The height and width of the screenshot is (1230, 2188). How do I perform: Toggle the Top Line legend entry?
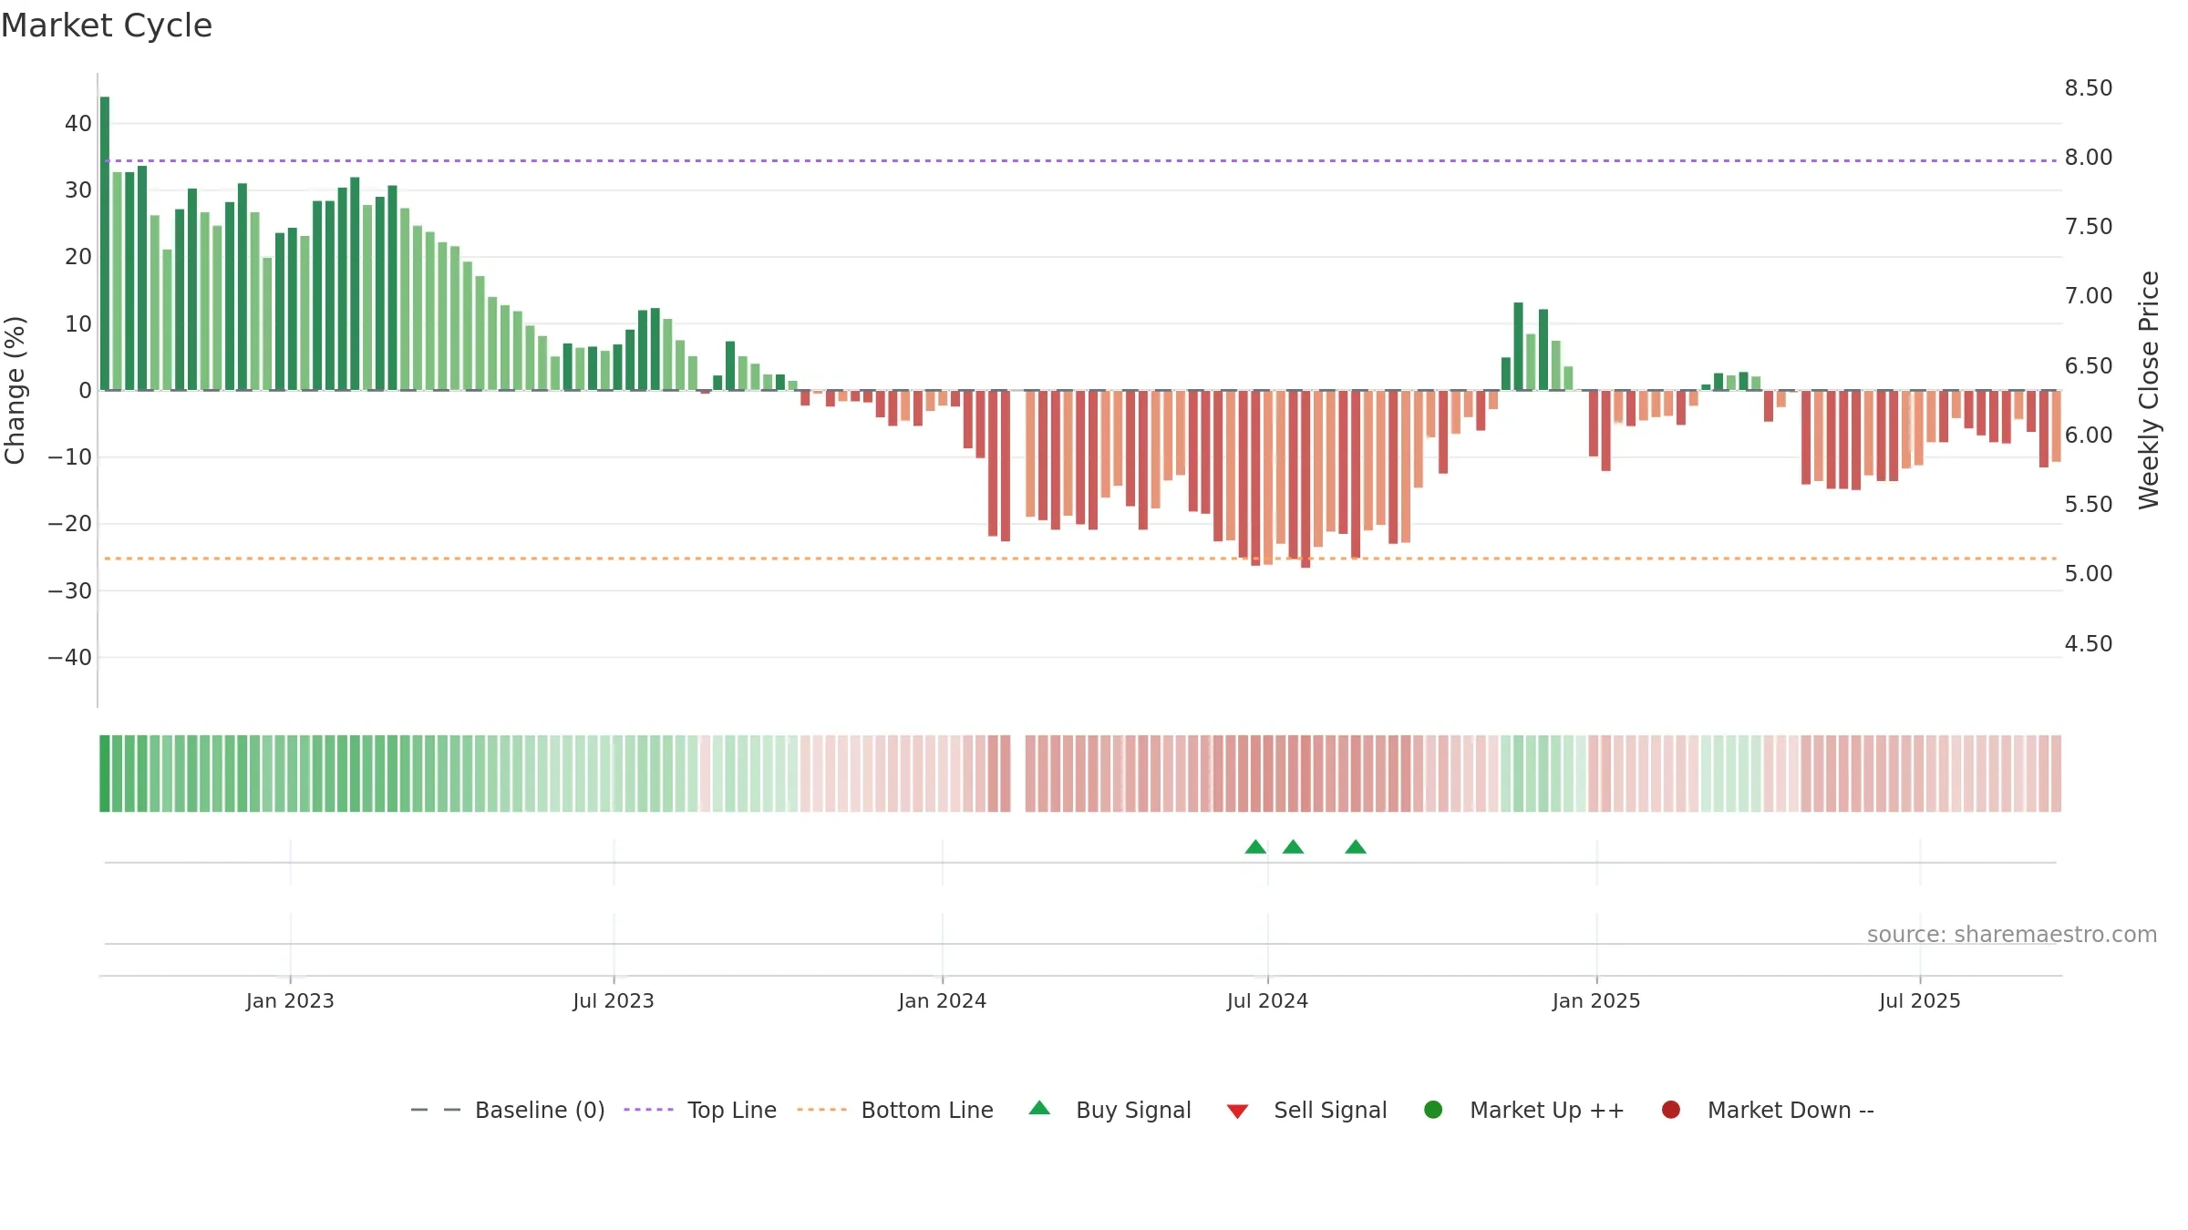pos(700,1110)
